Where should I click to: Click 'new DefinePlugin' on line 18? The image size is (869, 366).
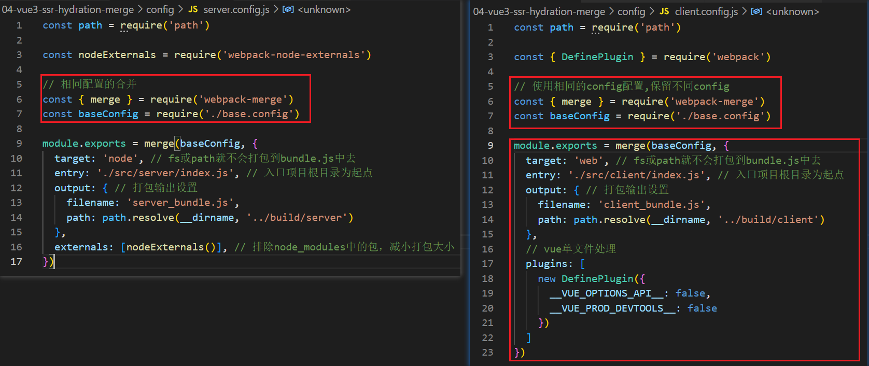point(586,279)
